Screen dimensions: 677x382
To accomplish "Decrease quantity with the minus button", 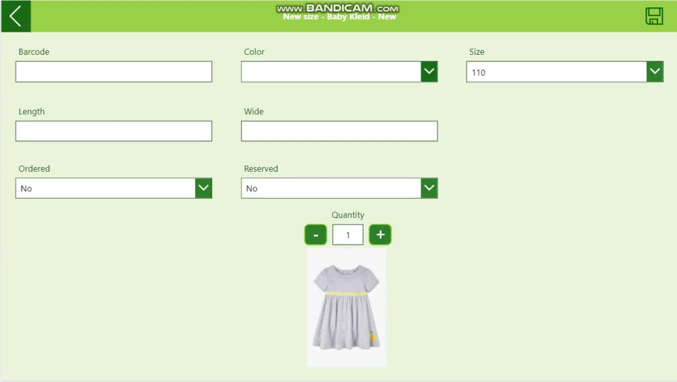I will 315,235.
